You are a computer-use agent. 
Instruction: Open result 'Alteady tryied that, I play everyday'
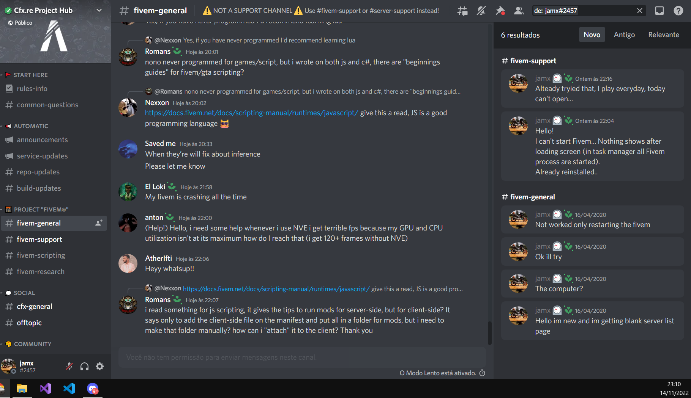[592, 88]
